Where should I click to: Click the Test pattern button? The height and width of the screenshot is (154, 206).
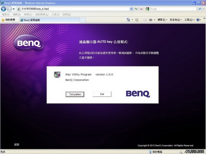[x=75, y=94]
